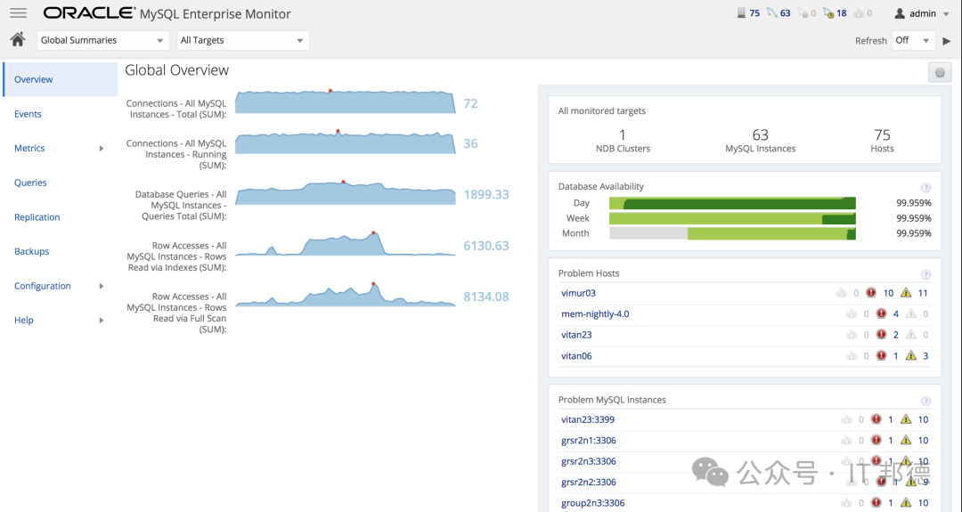The height and width of the screenshot is (512, 962).
Task: Click the warning icon for group2n3:3306
Action: coord(906,503)
